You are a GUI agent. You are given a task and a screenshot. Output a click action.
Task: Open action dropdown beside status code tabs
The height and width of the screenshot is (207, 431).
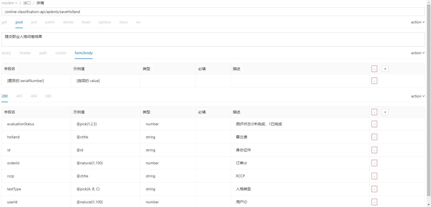(x=417, y=96)
